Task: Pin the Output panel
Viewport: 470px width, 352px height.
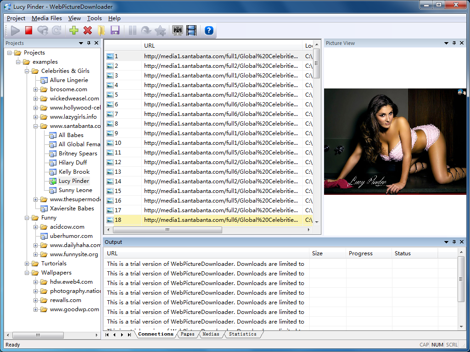Action: pyautogui.click(x=454, y=242)
